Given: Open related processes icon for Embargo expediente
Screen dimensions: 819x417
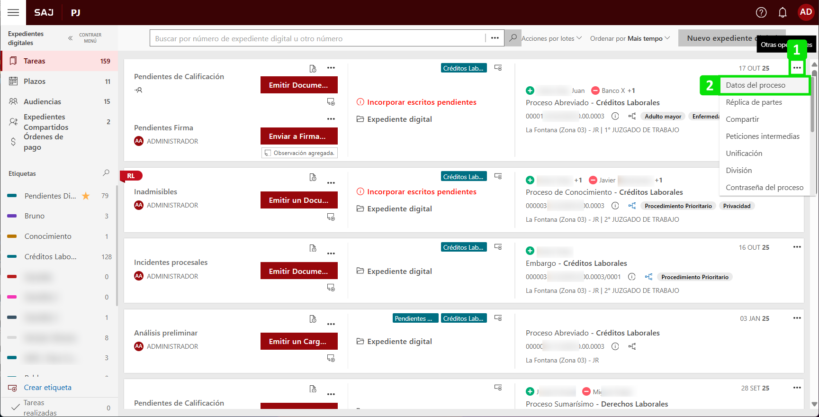Looking at the screenshot, I should [x=648, y=277].
